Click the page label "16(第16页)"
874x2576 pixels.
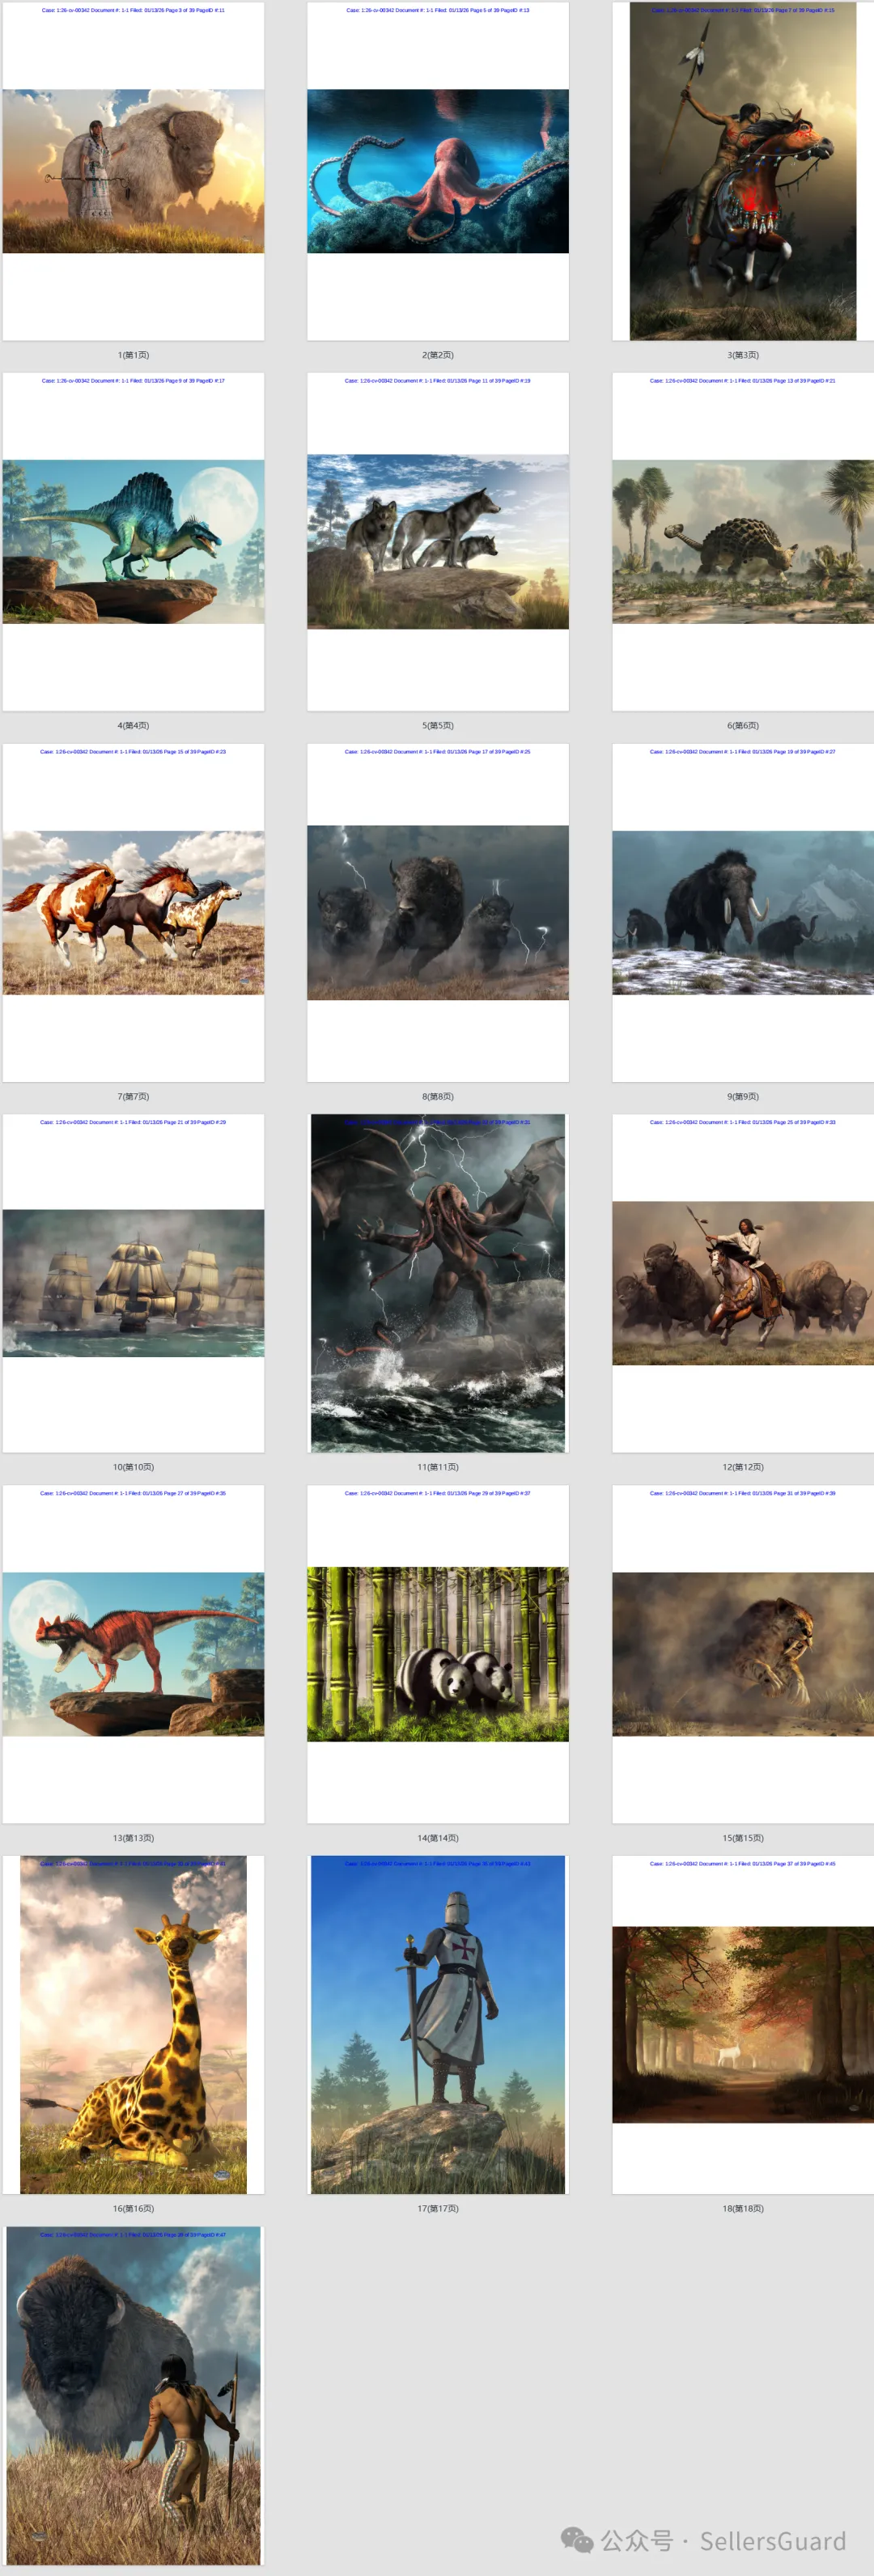pyautogui.click(x=133, y=2208)
